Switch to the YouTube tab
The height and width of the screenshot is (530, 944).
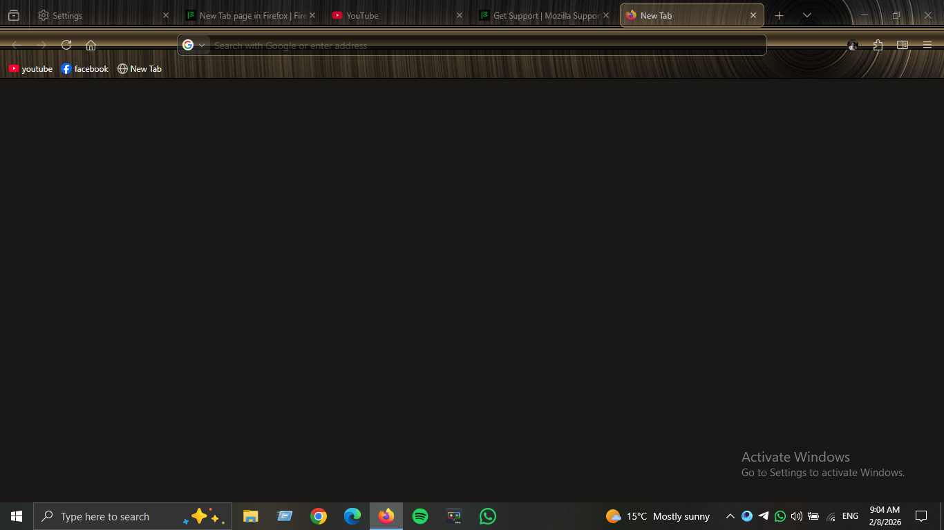(397, 15)
